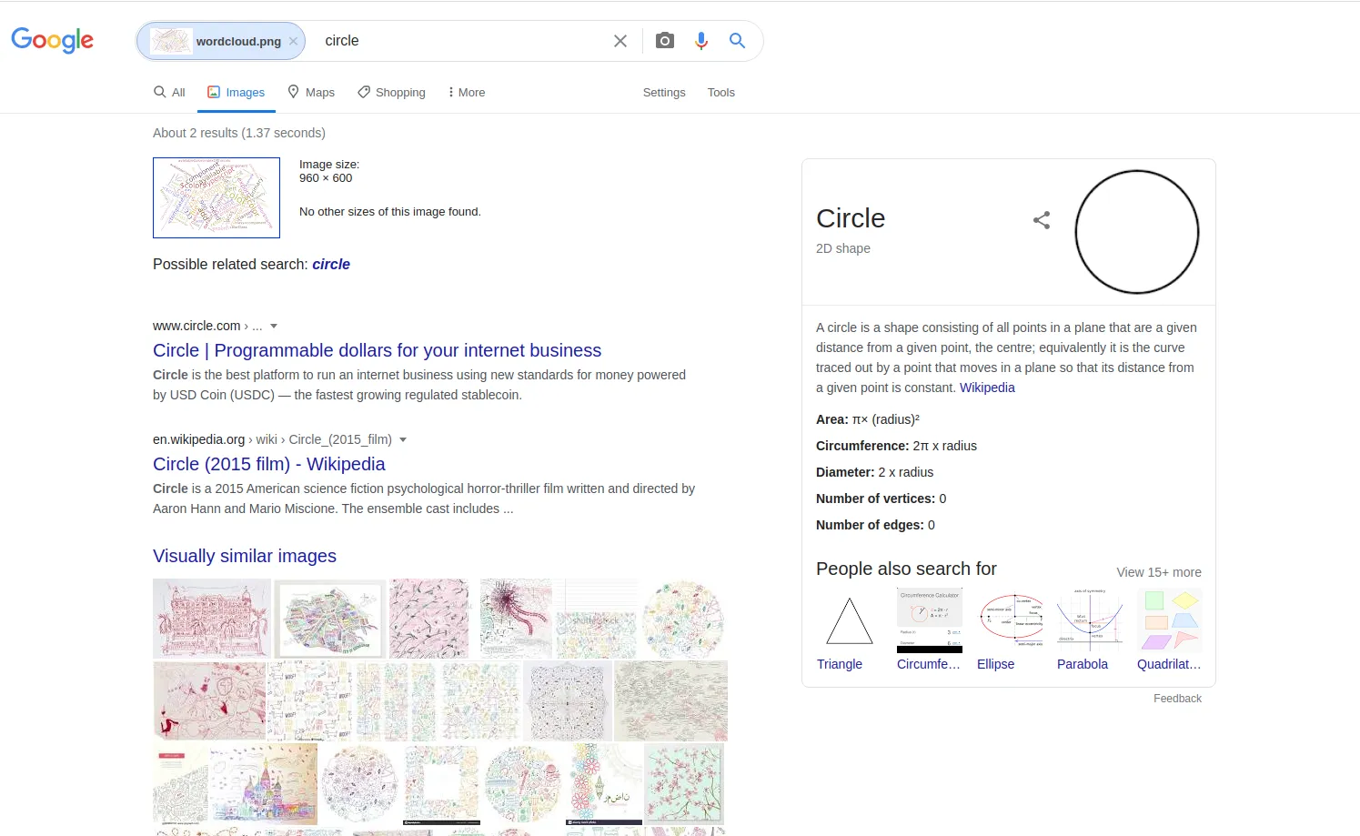Click View 15+ more related searches
This screenshot has width=1360, height=836.
point(1159,572)
